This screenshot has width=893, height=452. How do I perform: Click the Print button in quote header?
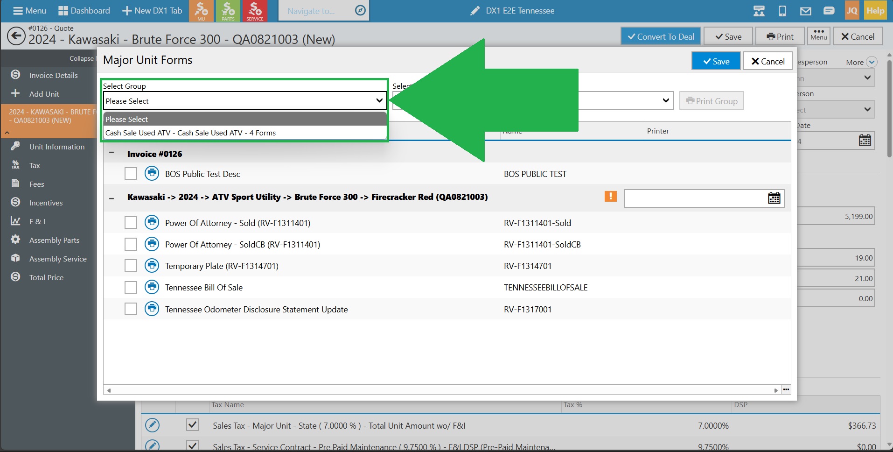click(780, 36)
